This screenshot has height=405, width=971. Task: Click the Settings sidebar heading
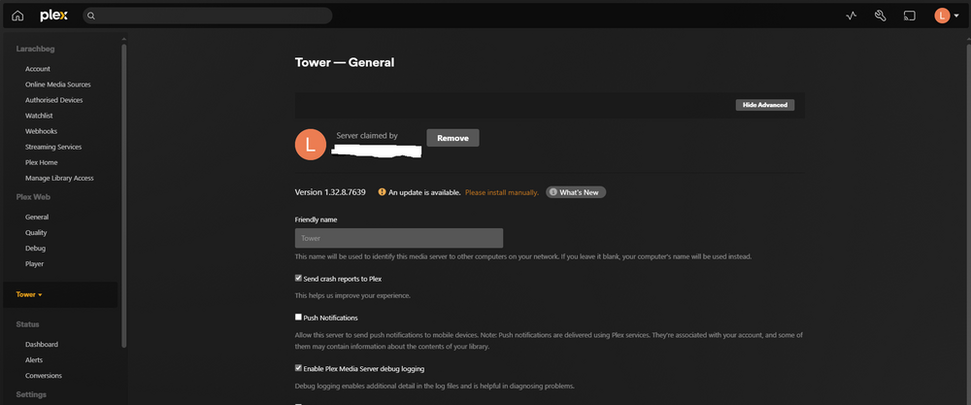(x=31, y=394)
